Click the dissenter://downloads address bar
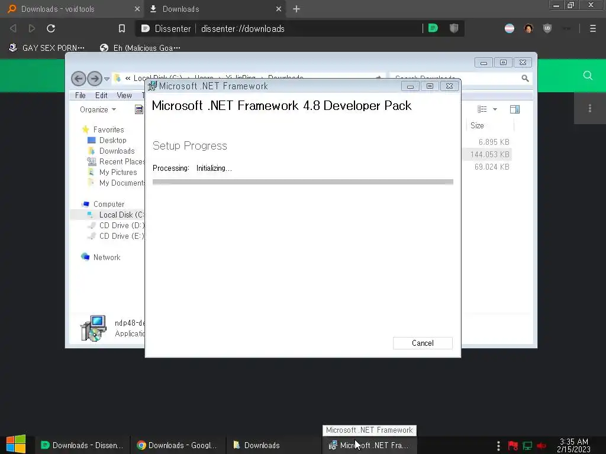 [243, 28]
